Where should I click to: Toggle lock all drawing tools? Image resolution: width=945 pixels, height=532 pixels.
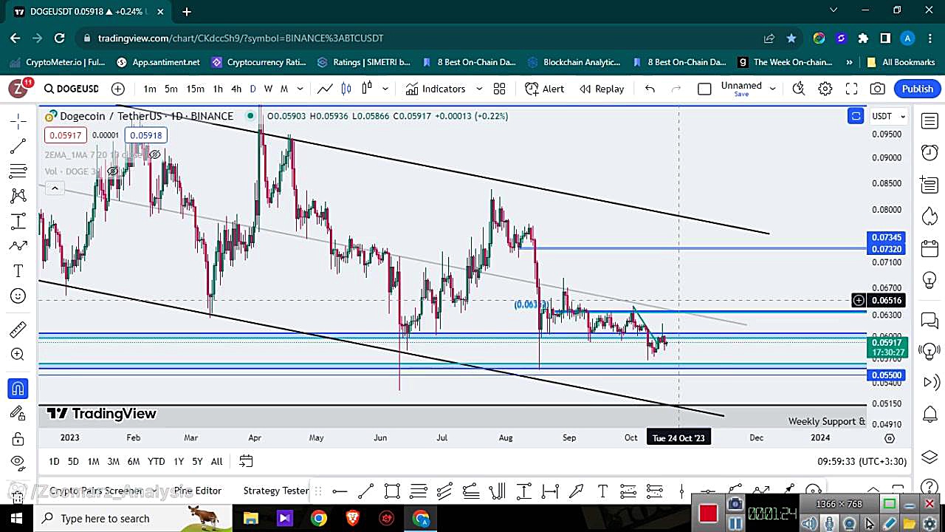pos(18,439)
